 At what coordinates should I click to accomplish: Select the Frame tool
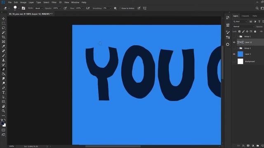(x=3, y=42)
